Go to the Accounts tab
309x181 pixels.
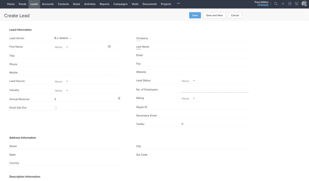tap(48, 4)
